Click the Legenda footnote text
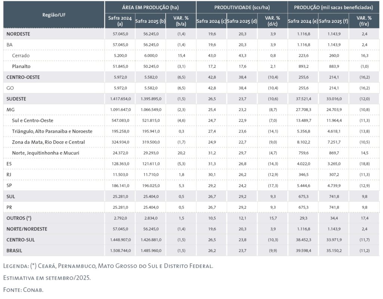This screenshot has height=299, width=383. pyautogui.click(x=108, y=266)
